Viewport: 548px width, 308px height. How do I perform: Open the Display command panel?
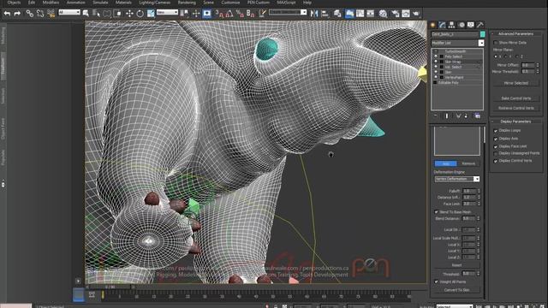coord(471,25)
